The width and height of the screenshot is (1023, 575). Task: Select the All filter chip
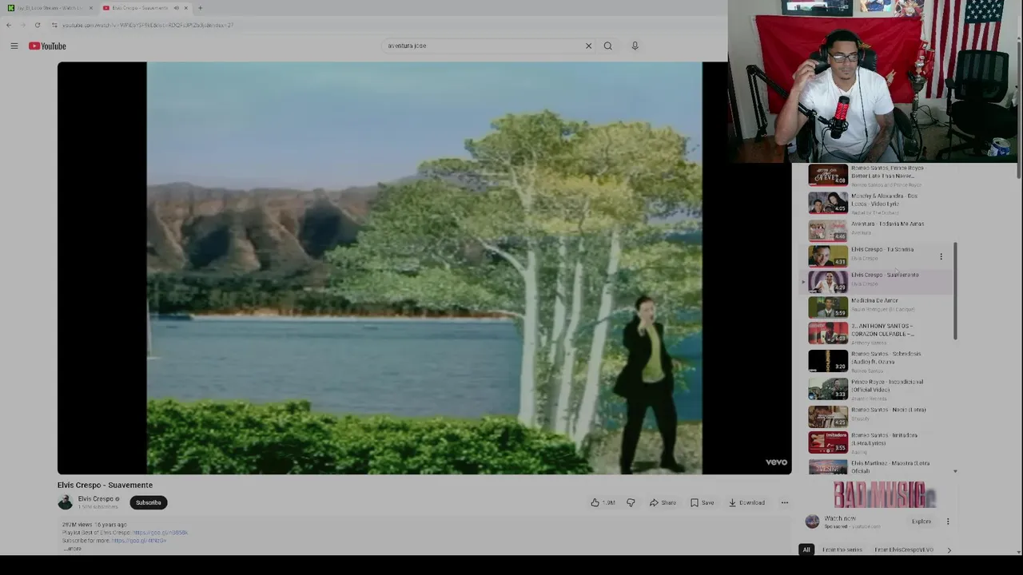[x=806, y=549]
